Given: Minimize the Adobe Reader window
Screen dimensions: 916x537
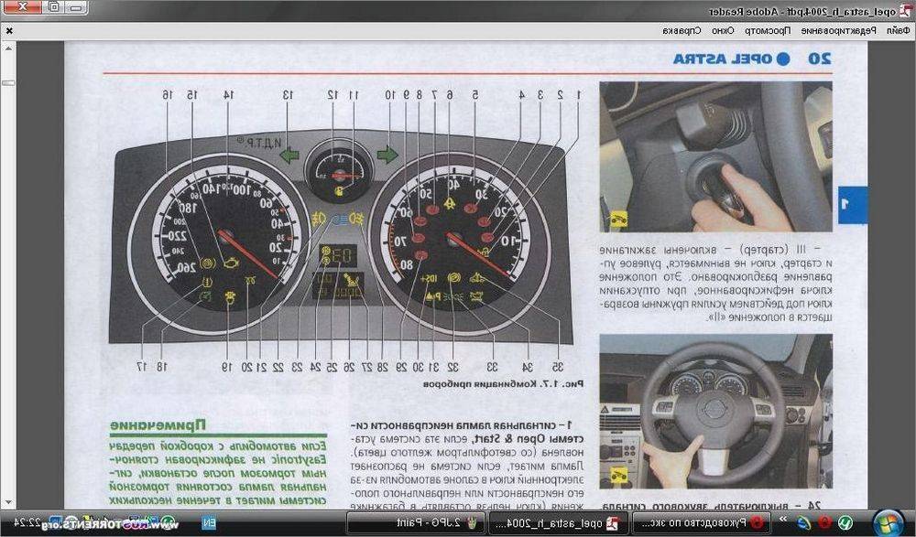Looking at the screenshot, I should coord(77,7).
